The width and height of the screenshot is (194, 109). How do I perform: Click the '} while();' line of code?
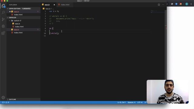[54, 33]
